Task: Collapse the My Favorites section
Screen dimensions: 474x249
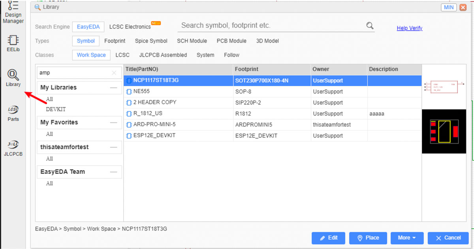Action: 114,123
